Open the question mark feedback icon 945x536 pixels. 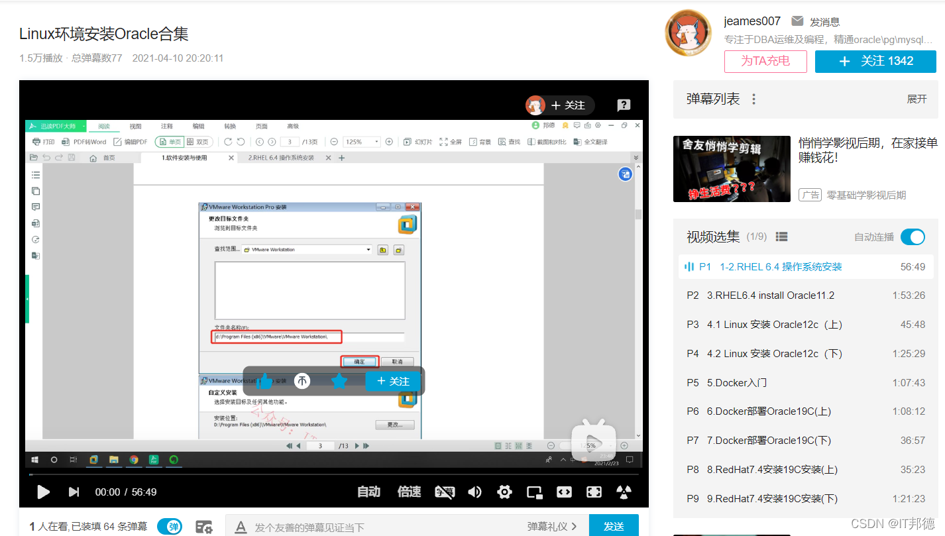[624, 105]
